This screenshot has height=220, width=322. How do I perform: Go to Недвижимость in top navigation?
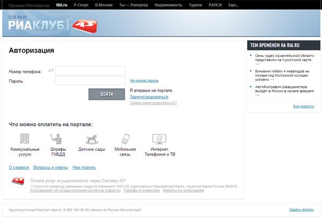183,4
